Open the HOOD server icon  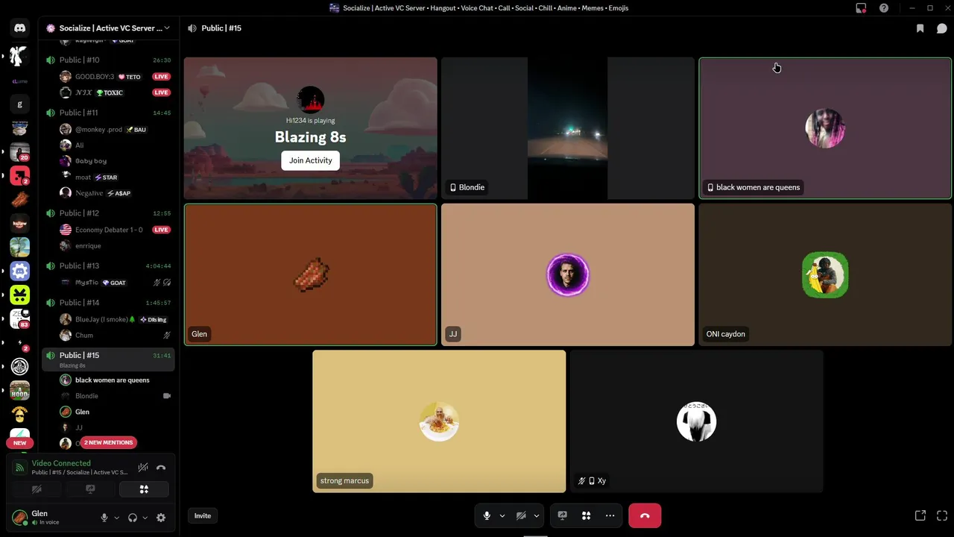pyautogui.click(x=19, y=390)
